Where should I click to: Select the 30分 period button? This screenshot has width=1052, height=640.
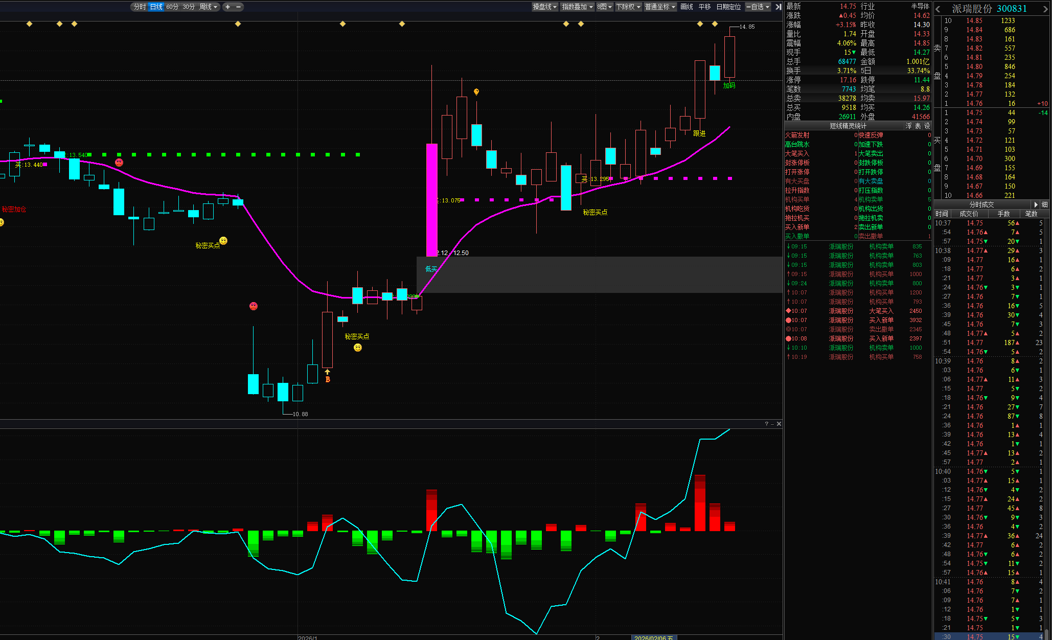tap(189, 7)
